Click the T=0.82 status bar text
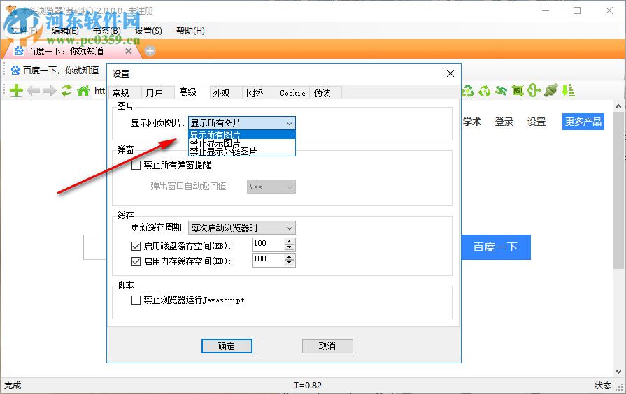The image size is (626, 394). 308,385
